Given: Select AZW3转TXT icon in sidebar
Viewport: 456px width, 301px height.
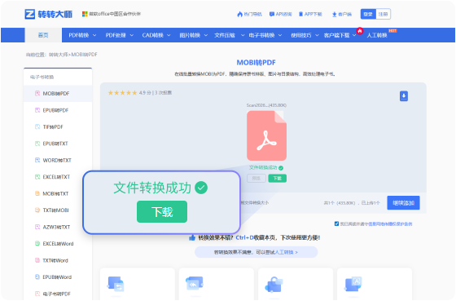Looking at the screenshot, I should 37,227.
